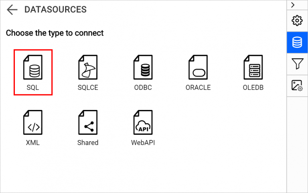Screen dimensions: 308x193
Task: Click "Choose the type to connect" text
Action: pyautogui.click(x=55, y=33)
